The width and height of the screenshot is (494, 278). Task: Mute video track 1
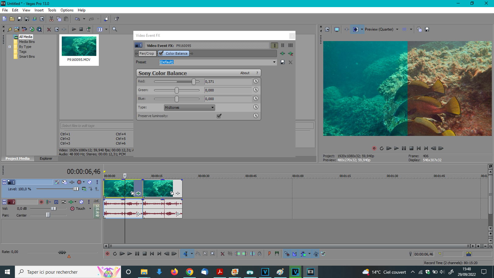[x=90, y=182]
